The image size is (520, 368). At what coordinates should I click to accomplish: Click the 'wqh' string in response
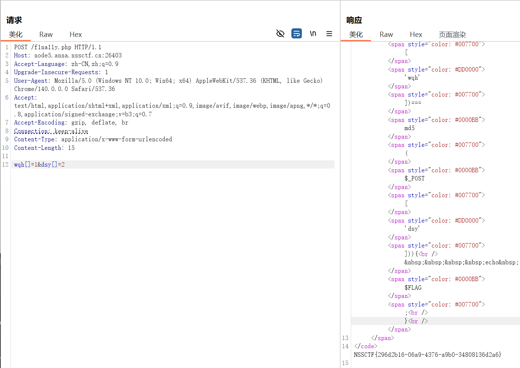tap(412, 78)
